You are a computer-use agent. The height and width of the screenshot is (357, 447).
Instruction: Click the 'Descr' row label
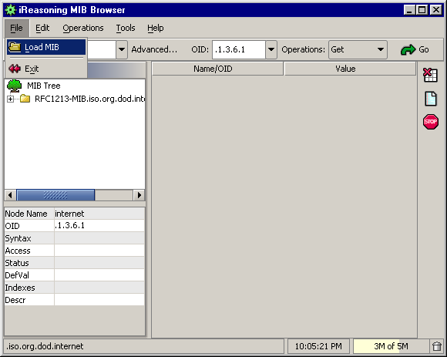pos(15,300)
